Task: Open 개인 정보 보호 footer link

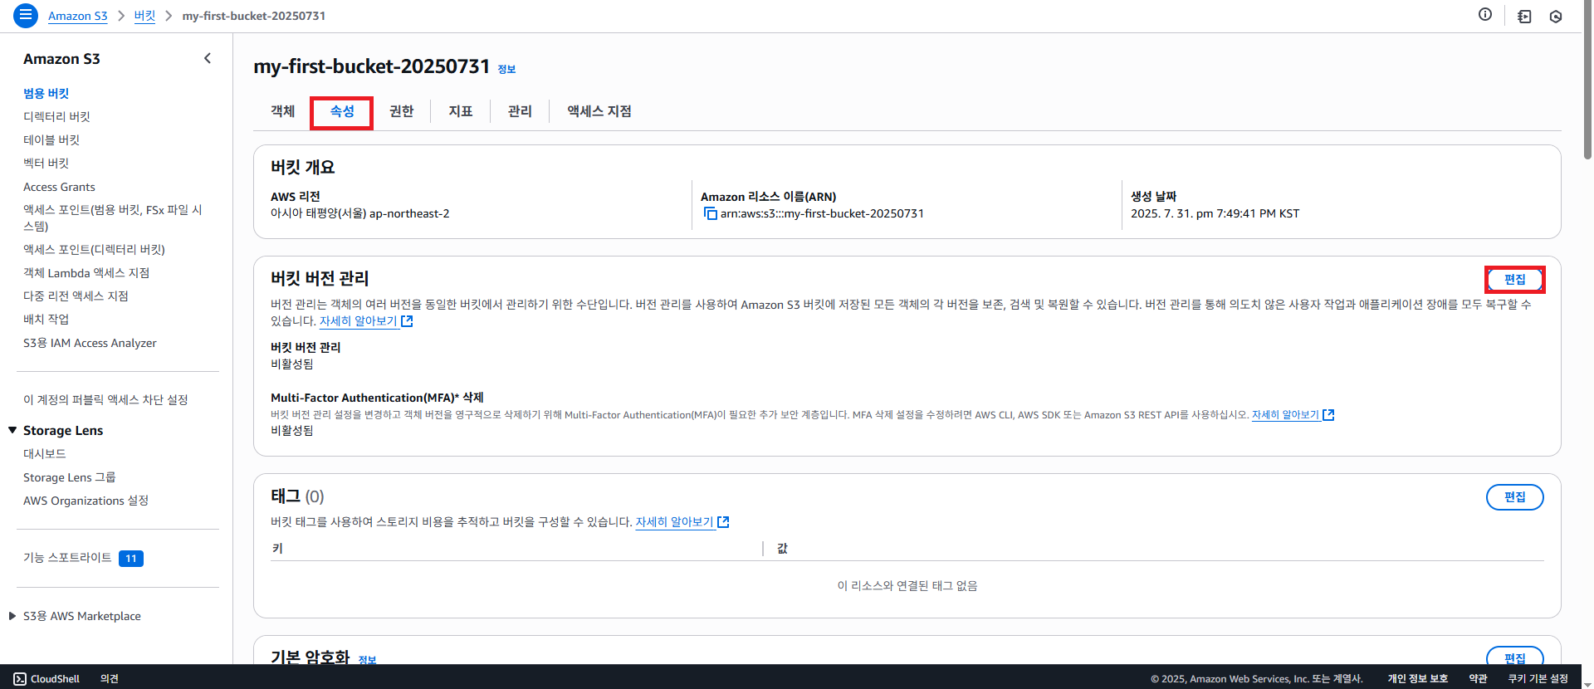Action: point(1418,678)
